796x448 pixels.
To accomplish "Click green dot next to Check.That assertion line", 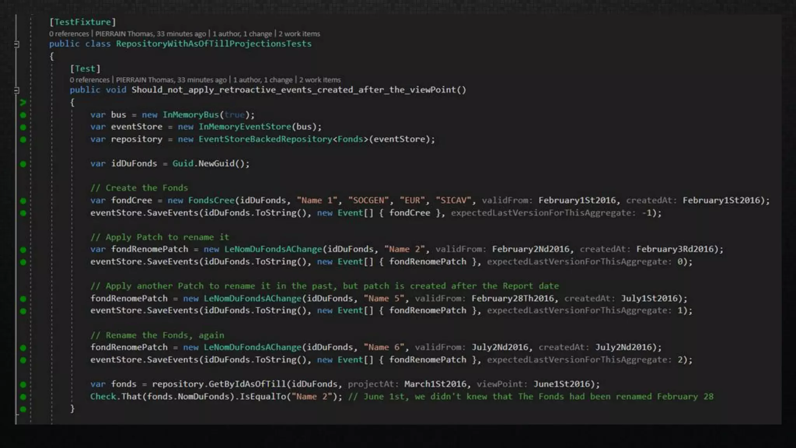I will (x=23, y=397).
